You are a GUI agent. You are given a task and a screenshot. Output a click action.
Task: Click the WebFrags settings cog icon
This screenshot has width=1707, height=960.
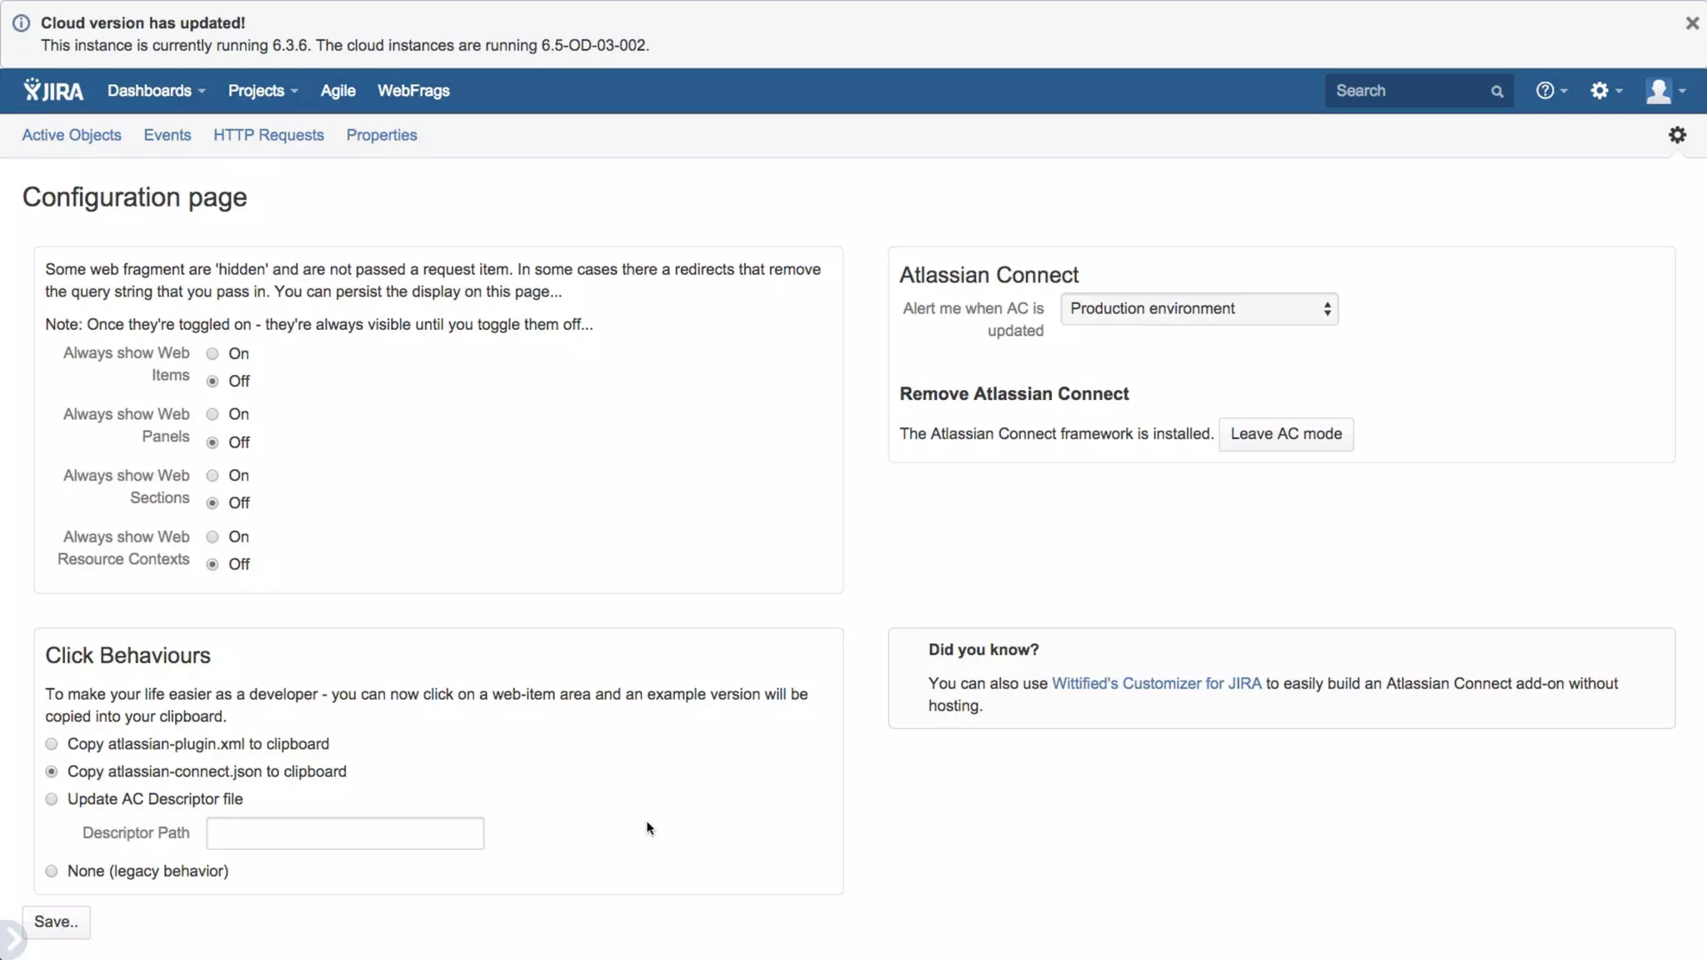point(1677,135)
